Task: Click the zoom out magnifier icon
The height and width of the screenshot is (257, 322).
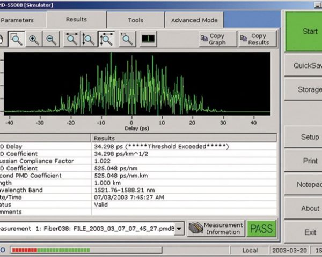Action: [51, 39]
